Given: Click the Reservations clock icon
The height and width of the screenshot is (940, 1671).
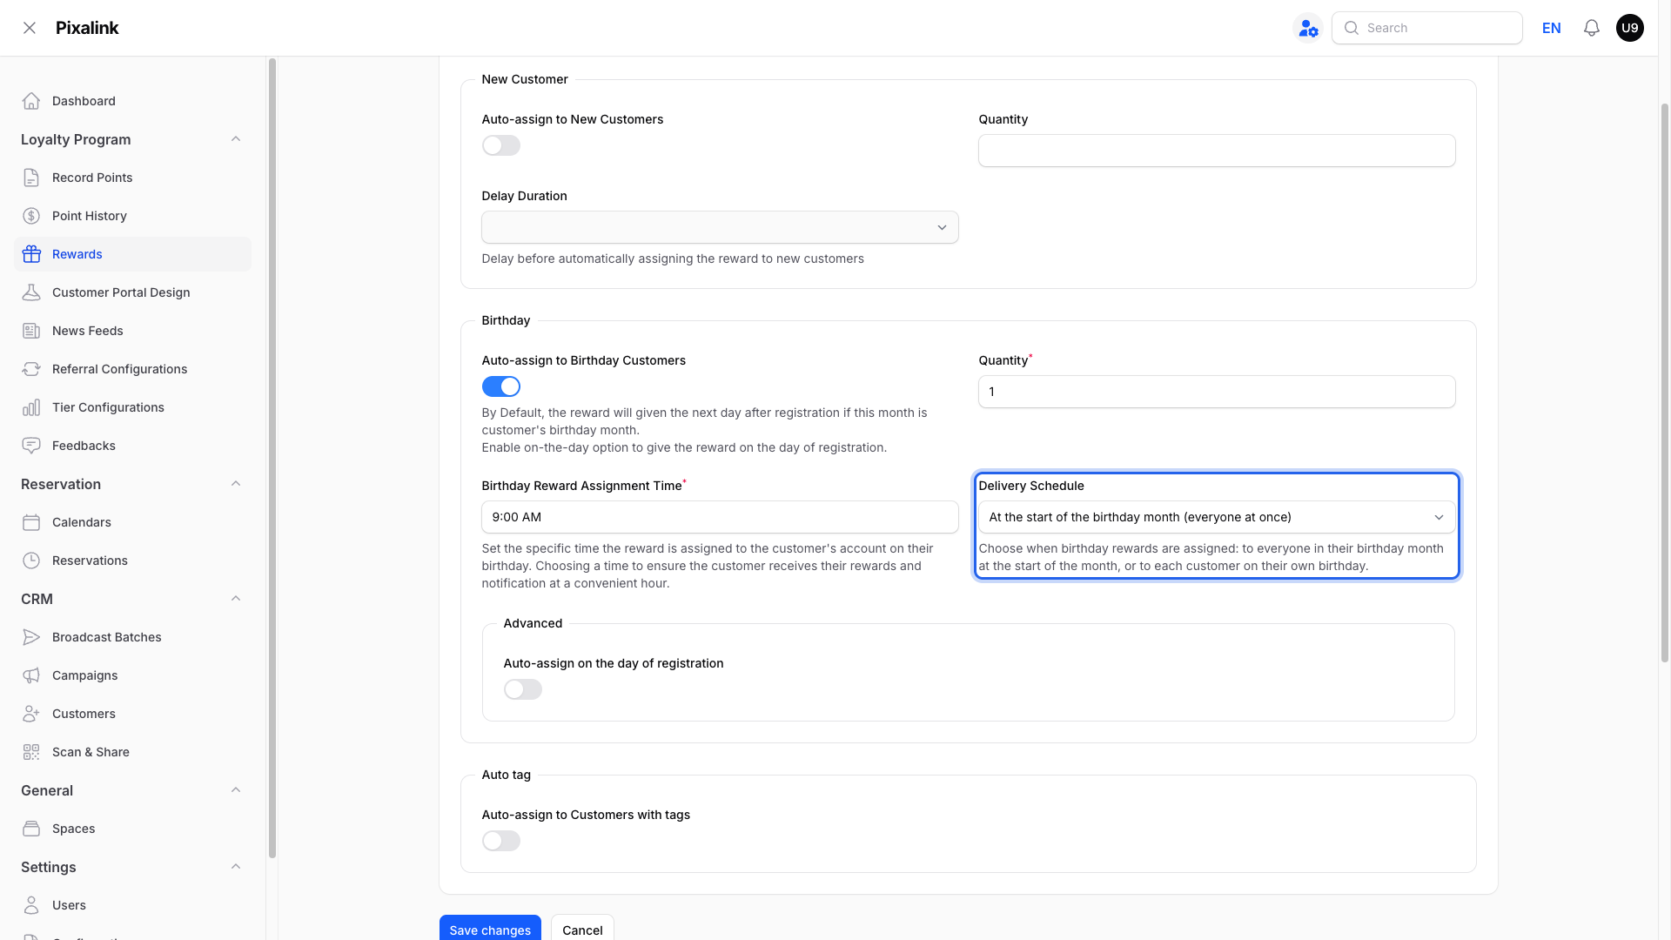Looking at the screenshot, I should pos(31,561).
